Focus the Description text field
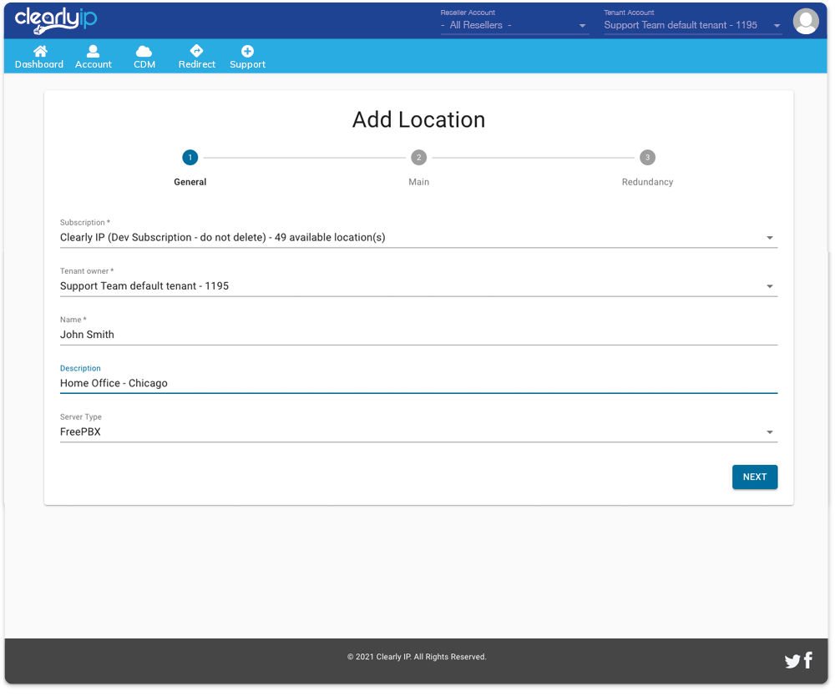The image size is (835, 696). [x=417, y=383]
